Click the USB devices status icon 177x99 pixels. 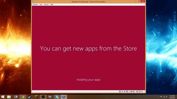124,91
